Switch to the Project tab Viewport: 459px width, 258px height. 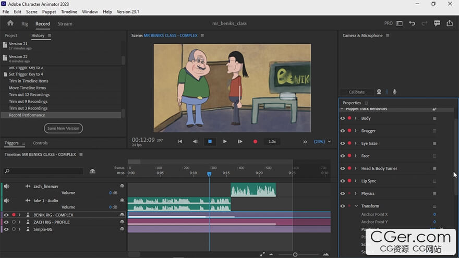click(11, 35)
